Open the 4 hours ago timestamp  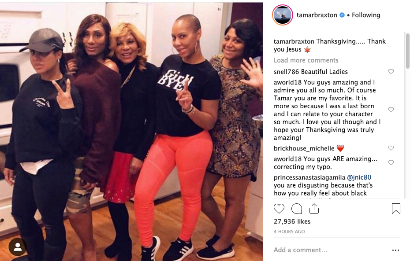coord(289,232)
